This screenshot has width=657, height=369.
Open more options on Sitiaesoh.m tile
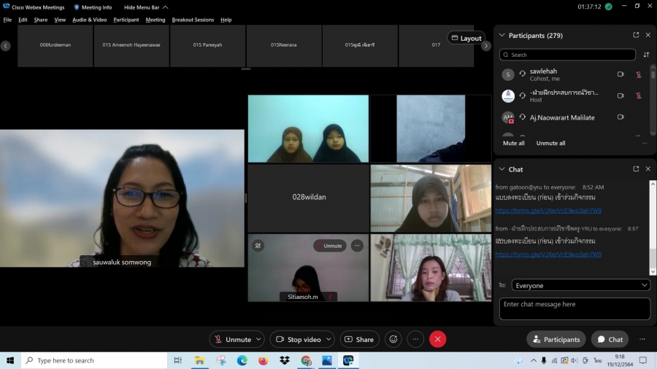coord(357,246)
